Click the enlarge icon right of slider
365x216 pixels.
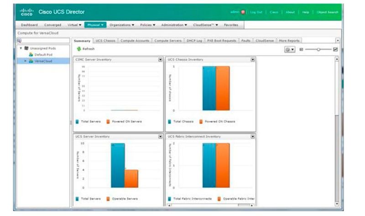coord(335,49)
